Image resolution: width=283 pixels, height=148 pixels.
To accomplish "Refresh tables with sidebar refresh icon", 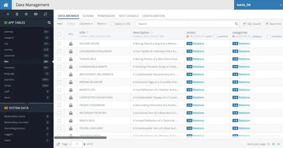I will coord(45,14).
